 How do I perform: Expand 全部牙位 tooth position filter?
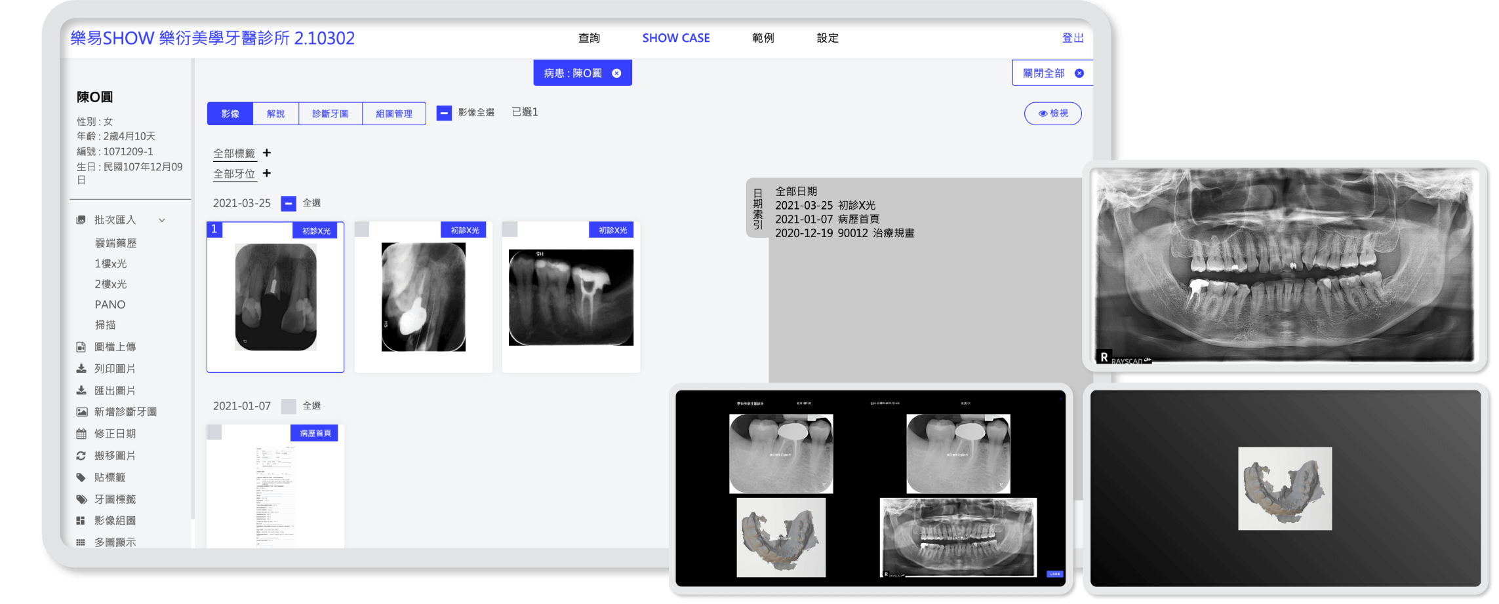[x=266, y=174]
